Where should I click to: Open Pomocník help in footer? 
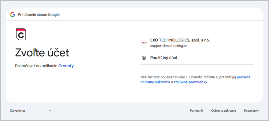point(197,111)
